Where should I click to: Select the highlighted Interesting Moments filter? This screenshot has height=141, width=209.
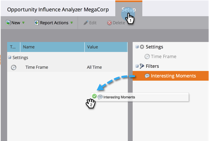click(173, 76)
